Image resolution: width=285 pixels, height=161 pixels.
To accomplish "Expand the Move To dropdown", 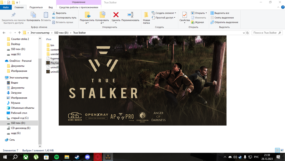I will pos(87,23).
